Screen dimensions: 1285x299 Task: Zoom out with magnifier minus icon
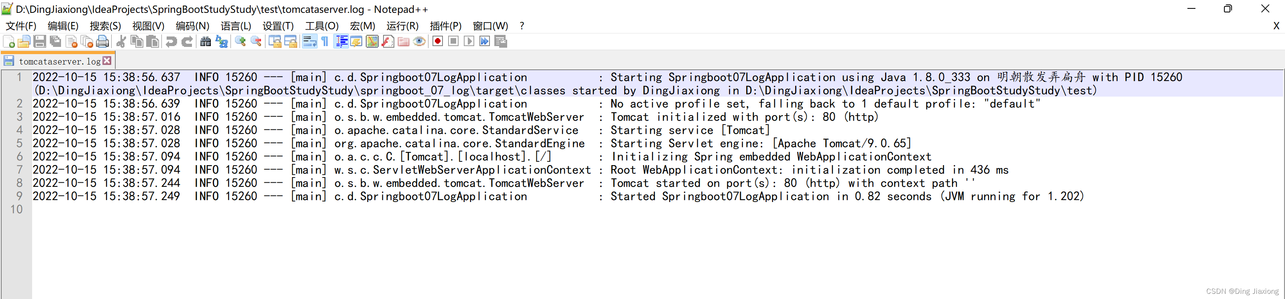coord(256,42)
